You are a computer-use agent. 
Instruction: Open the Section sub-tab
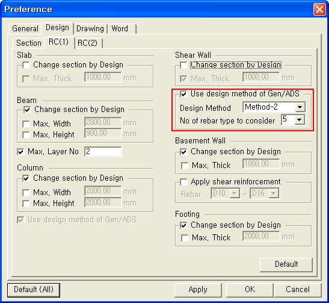tap(28, 43)
